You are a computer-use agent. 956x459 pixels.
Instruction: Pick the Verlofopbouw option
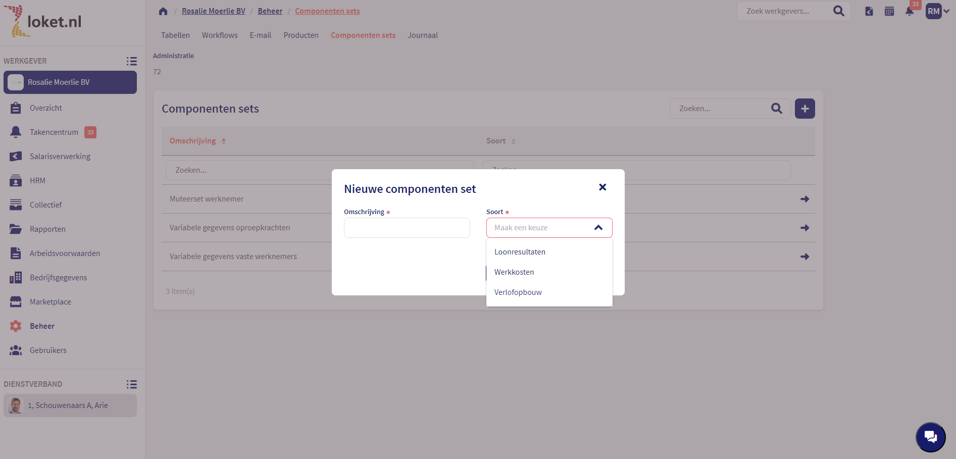[x=518, y=292]
